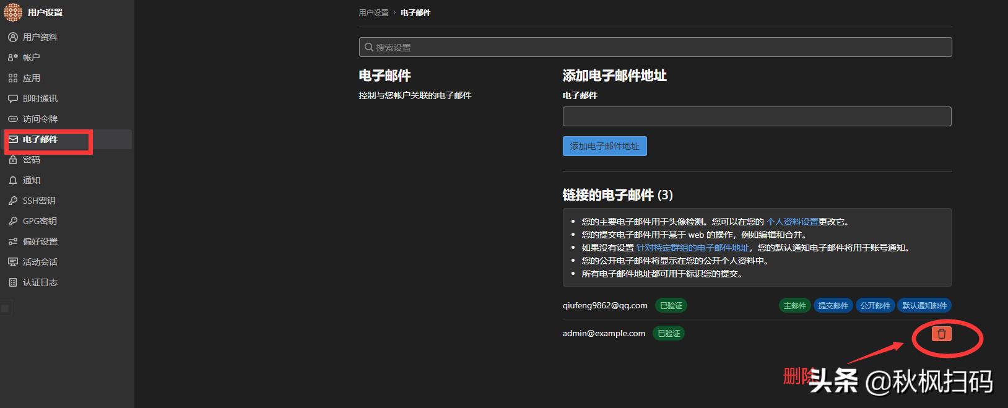The height and width of the screenshot is (408, 1008).
Task: Open 应用 menu item
Action: click(x=67, y=78)
